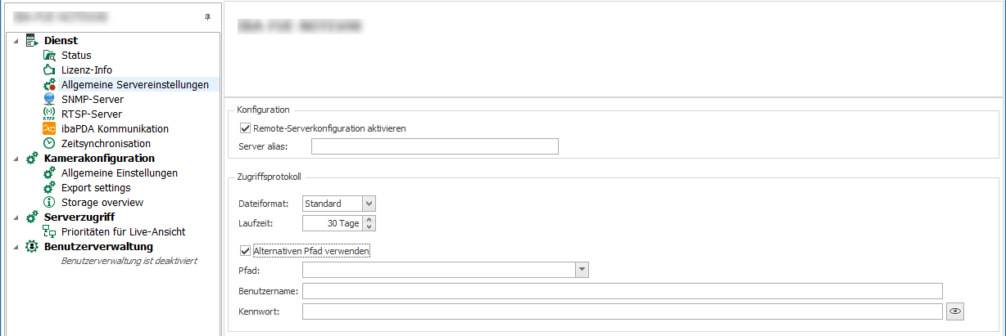Click 'Benutzerverwaltung ist deaktiviert' text
1006x336 pixels.
tap(129, 261)
